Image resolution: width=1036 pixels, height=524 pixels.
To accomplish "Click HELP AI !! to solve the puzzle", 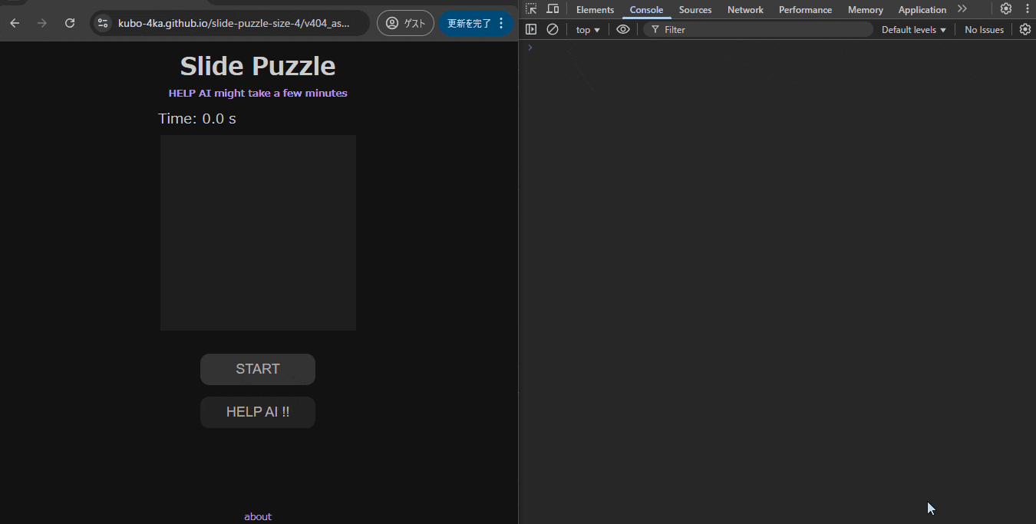I will pyautogui.click(x=258, y=412).
